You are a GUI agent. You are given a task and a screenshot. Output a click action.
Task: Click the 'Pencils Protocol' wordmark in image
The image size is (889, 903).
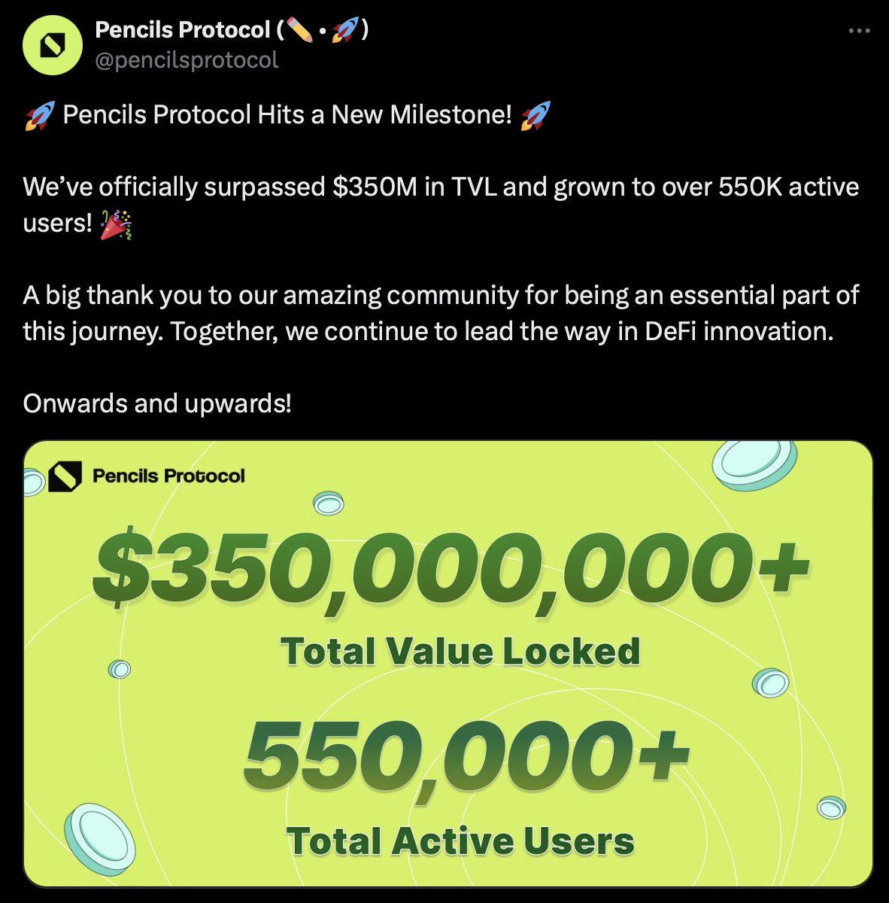click(x=168, y=476)
